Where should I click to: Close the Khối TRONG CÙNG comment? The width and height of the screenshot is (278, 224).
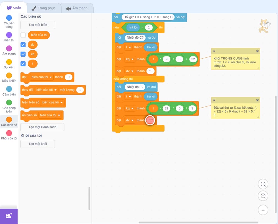click(257, 51)
